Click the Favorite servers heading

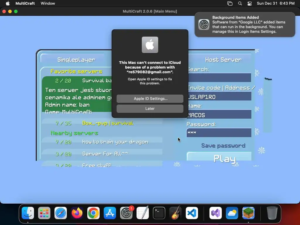pos(76,71)
